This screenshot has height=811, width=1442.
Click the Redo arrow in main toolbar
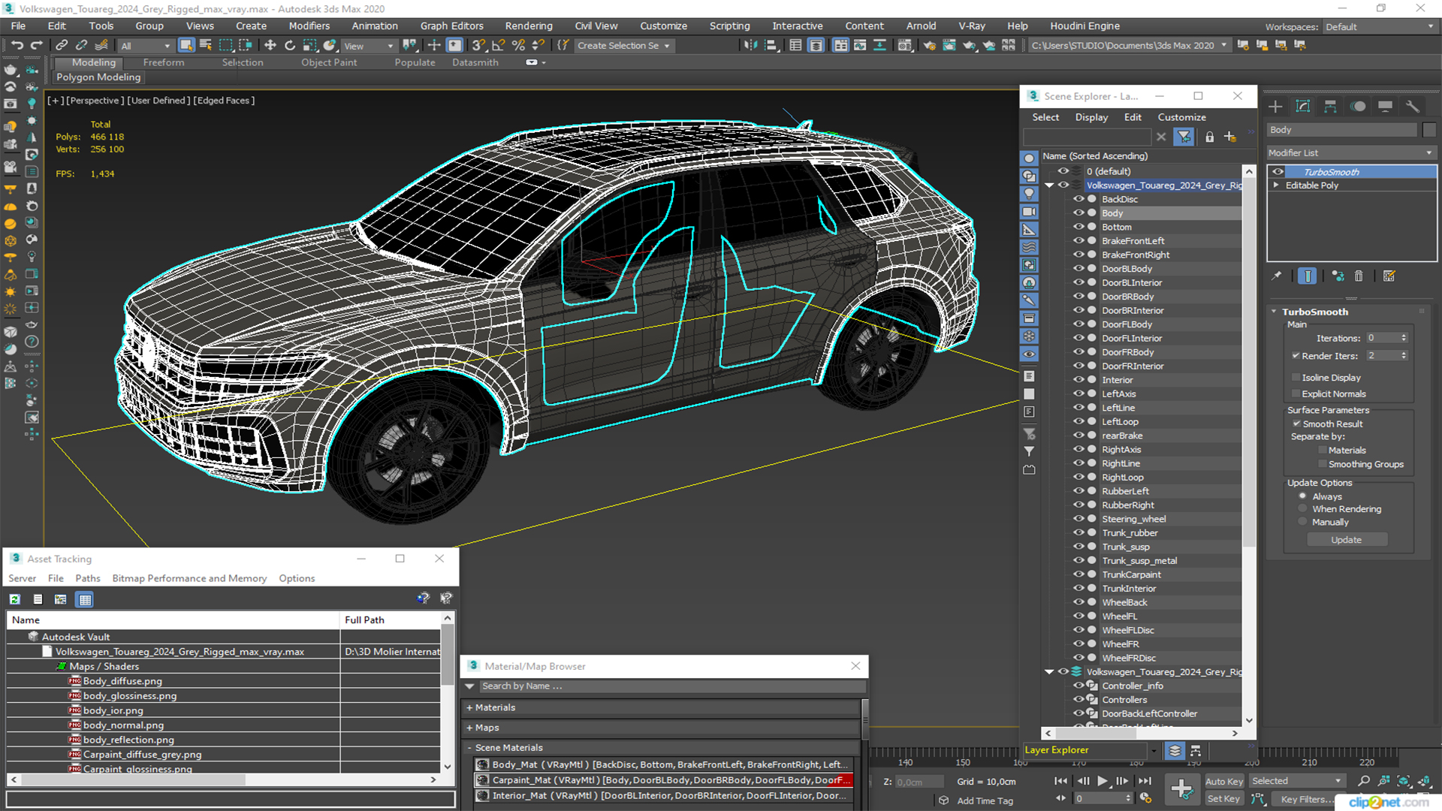[35, 45]
